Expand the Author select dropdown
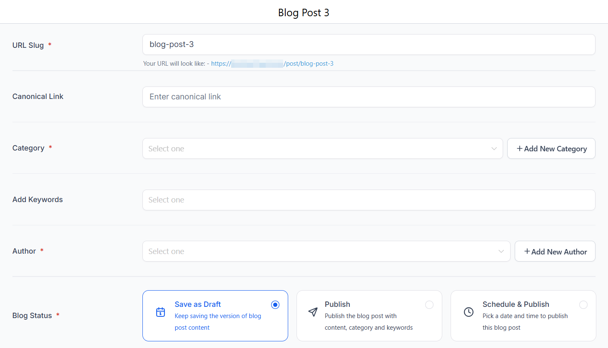Screen dimensions: 608x348 pos(321,252)
